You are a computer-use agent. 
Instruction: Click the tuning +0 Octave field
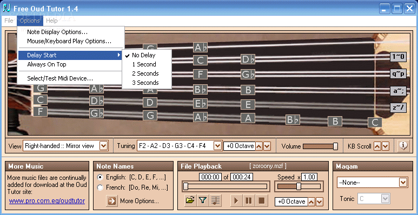(x=240, y=146)
